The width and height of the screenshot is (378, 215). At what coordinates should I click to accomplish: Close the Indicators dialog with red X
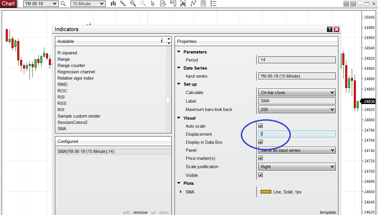click(x=337, y=29)
